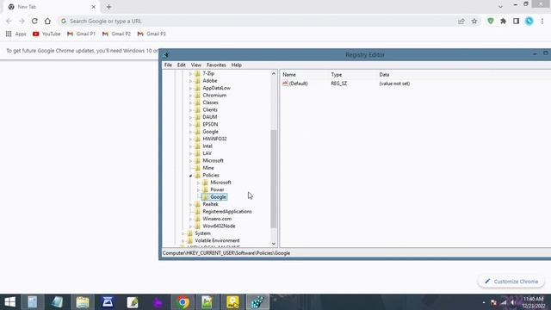Viewport: 551px width, 310px height.
Task: Open Gmail P3 bookmark
Action: point(152,34)
